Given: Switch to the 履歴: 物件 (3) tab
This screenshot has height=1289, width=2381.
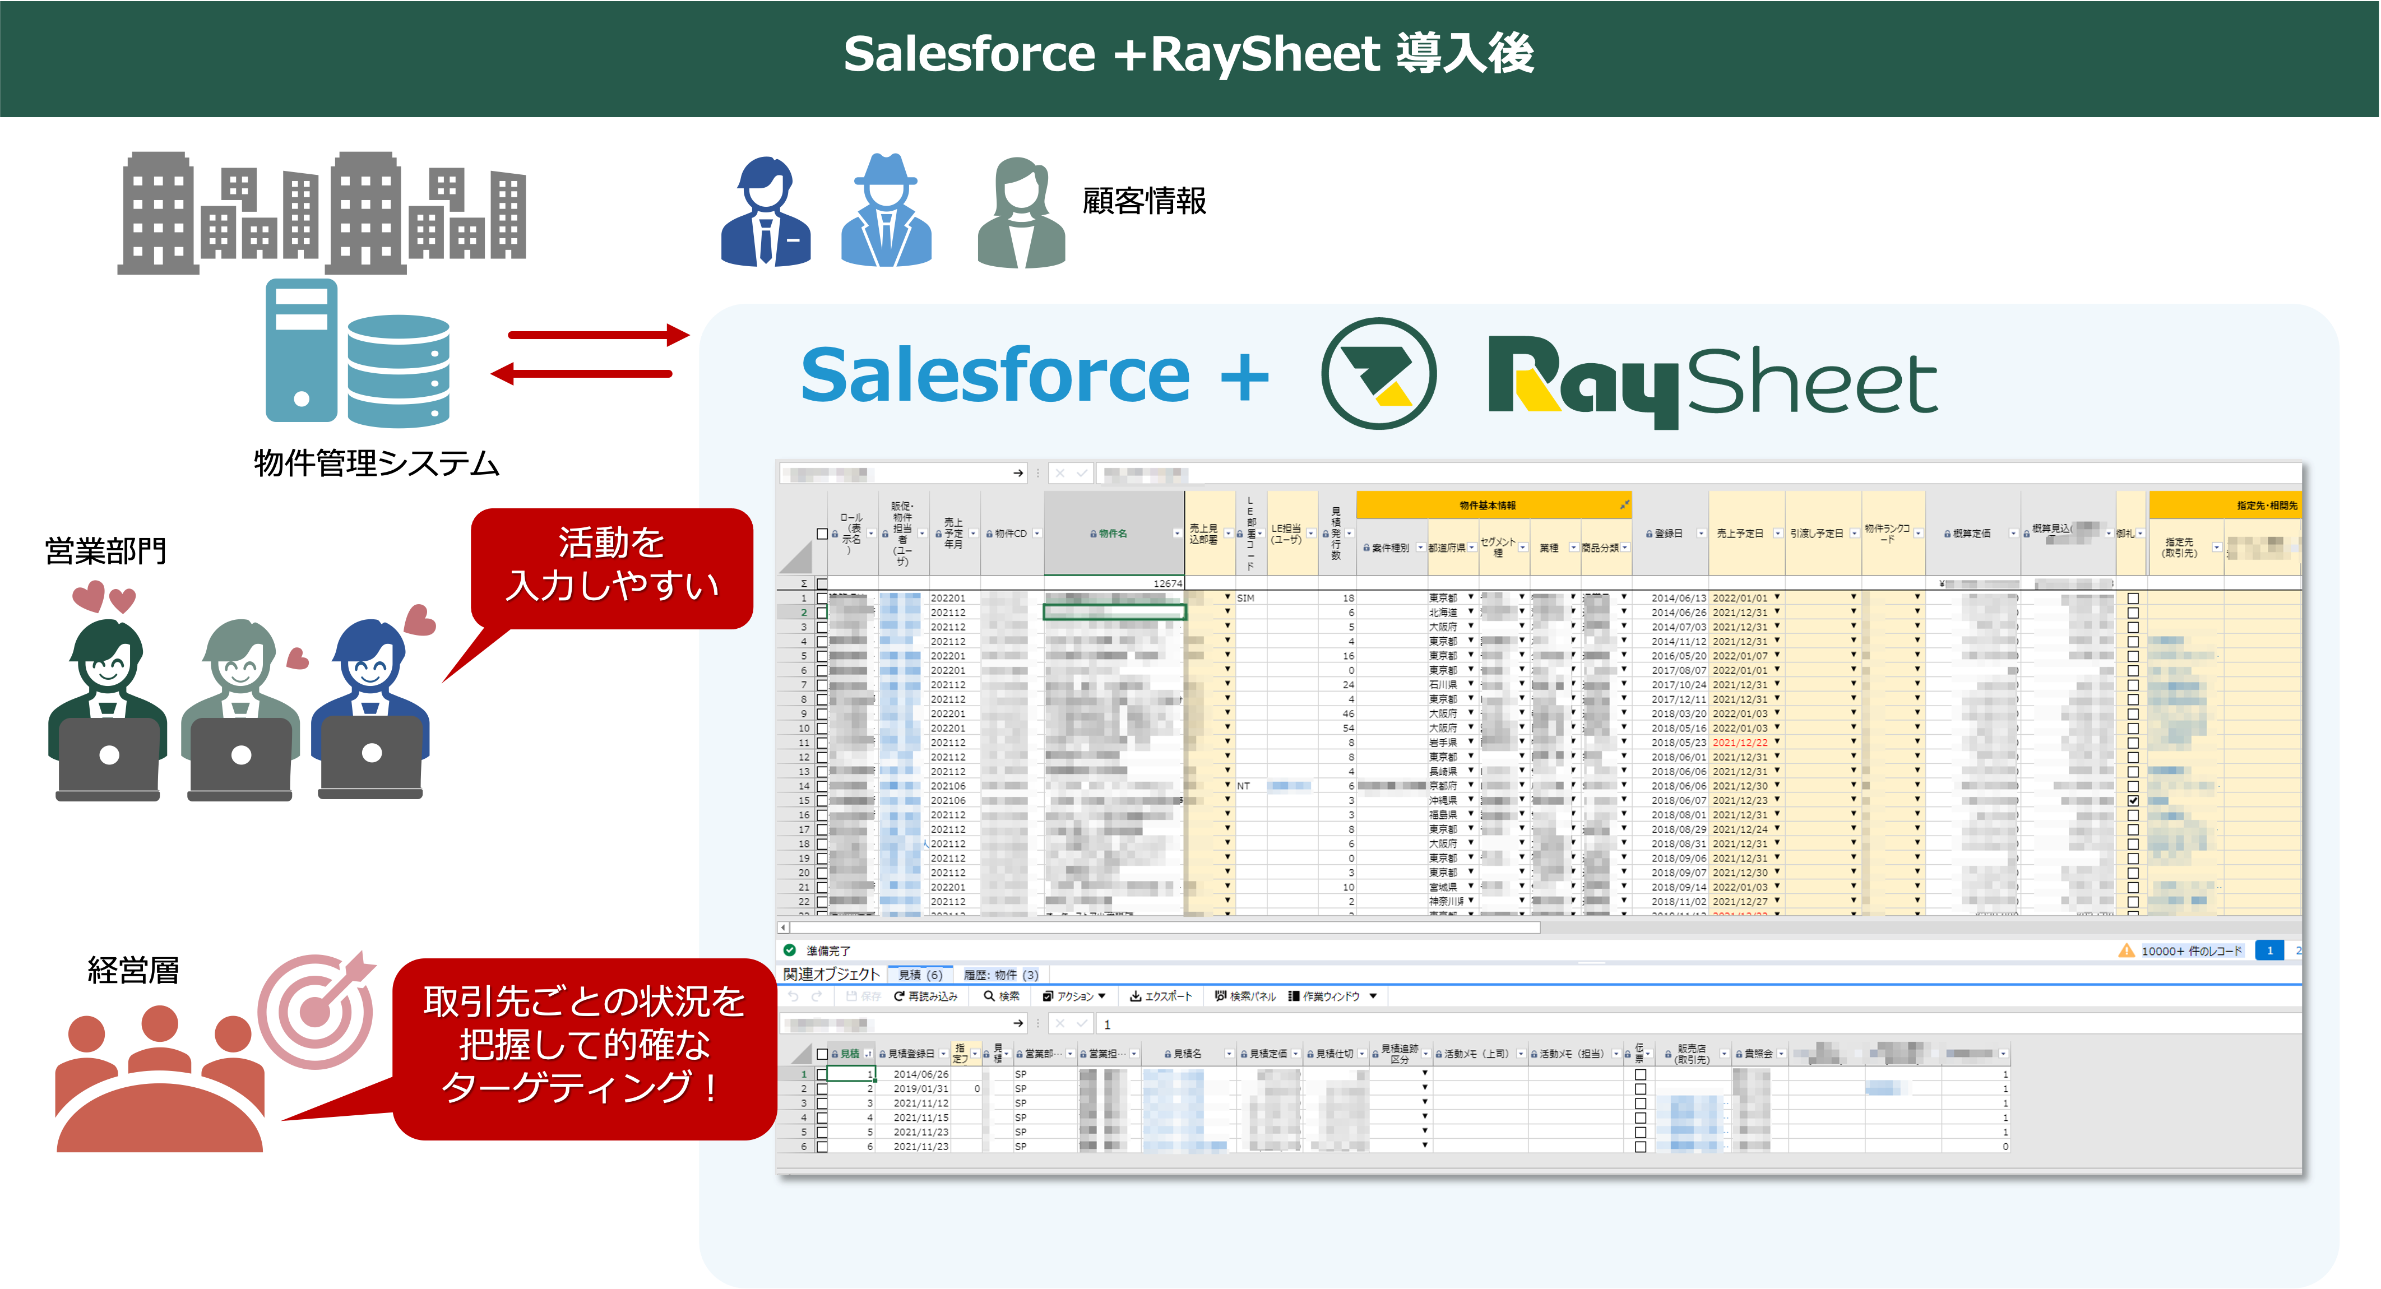Looking at the screenshot, I should tap(1000, 975).
